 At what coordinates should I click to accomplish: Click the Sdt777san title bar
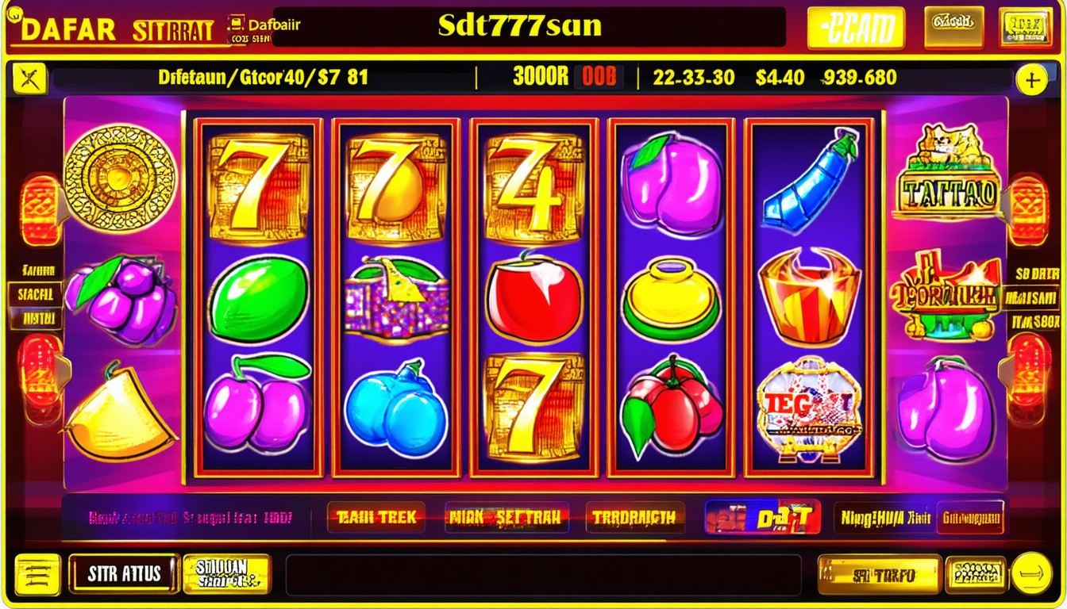pos(520,26)
